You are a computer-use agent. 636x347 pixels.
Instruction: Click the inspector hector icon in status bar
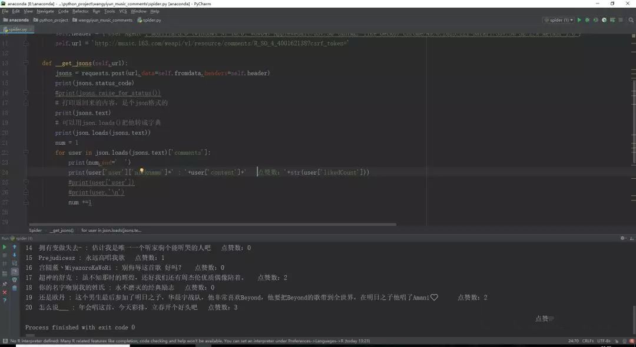point(625,341)
